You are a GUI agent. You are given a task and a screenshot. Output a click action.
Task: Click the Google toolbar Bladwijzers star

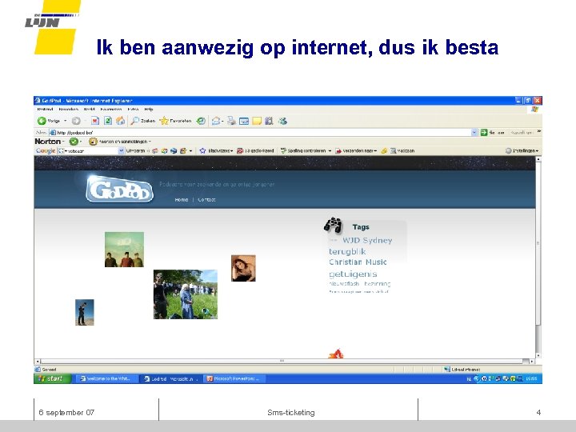pos(202,150)
